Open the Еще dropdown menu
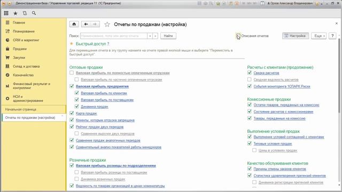This screenshot has width=342, height=192. pos(319,36)
